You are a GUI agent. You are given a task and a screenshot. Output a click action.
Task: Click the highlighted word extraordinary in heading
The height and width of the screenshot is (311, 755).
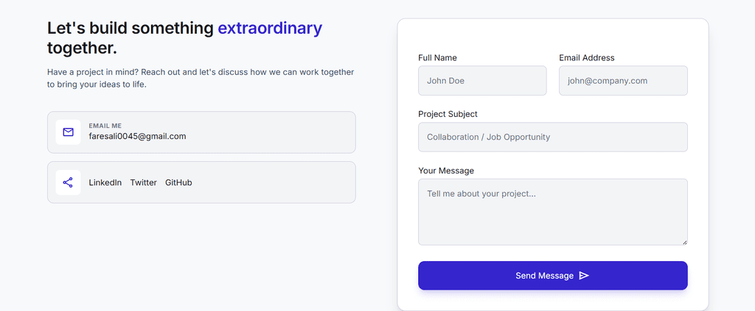coord(270,29)
